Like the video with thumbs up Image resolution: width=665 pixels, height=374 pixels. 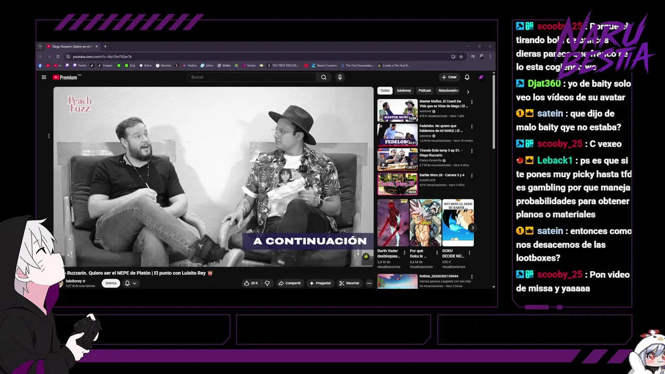pyautogui.click(x=251, y=283)
